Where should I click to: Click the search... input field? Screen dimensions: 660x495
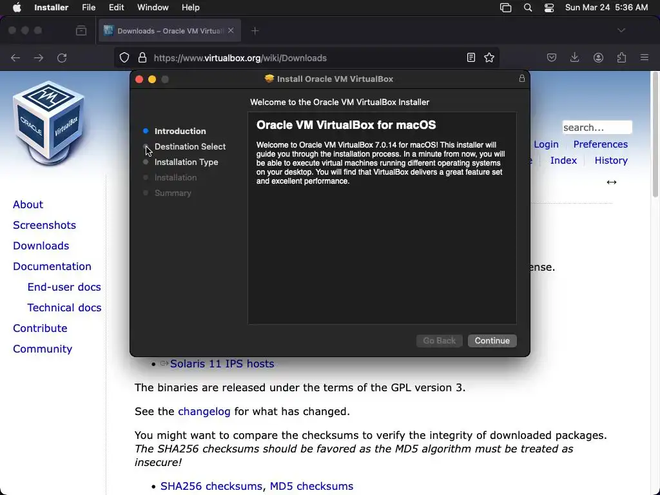click(597, 127)
